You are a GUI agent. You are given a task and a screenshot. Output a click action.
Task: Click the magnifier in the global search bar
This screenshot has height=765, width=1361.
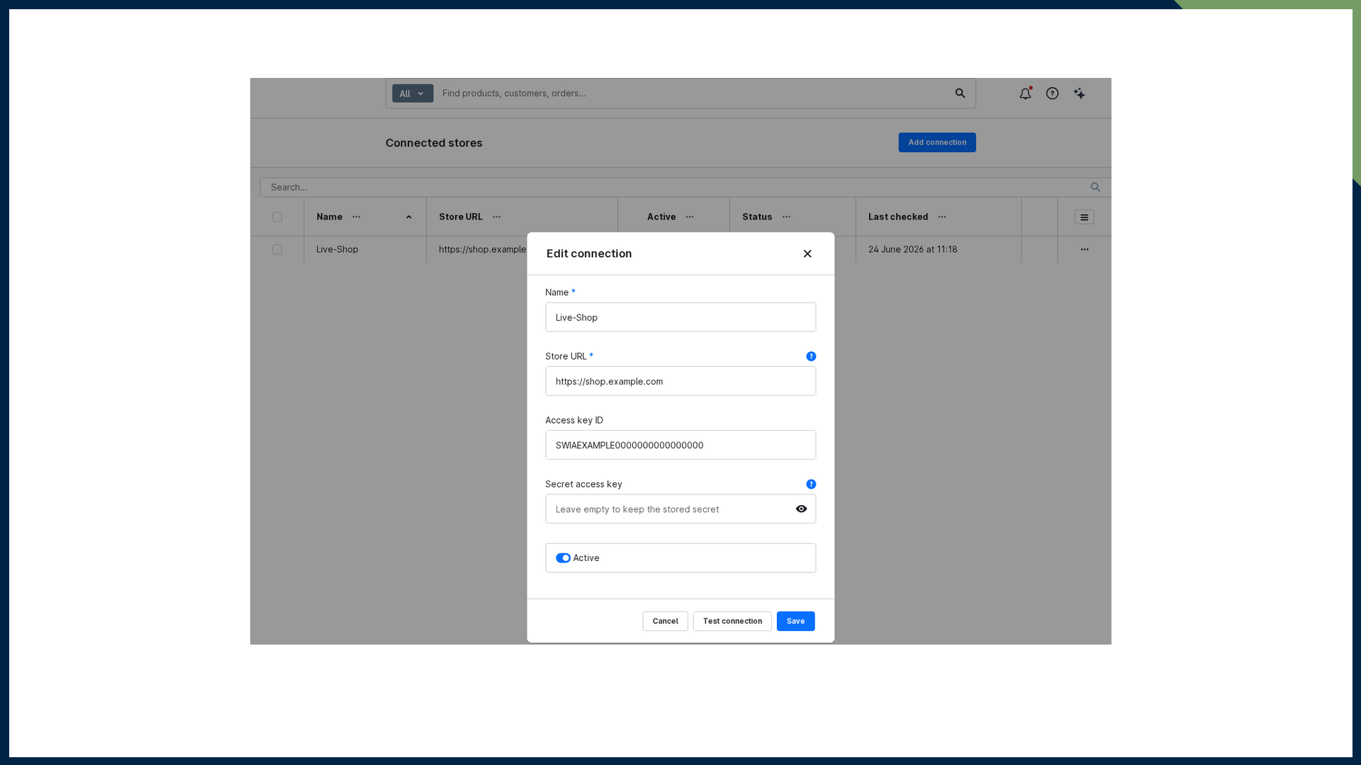coord(960,93)
